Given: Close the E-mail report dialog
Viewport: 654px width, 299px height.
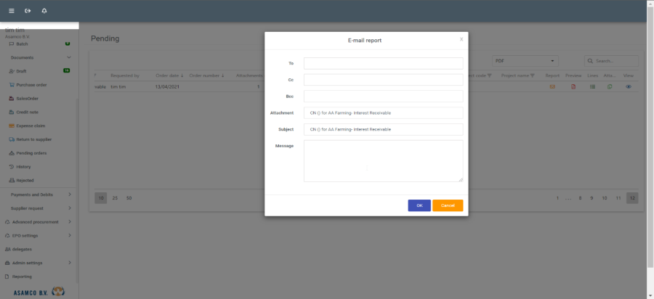Looking at the screenshot, I should coord(461,39).
